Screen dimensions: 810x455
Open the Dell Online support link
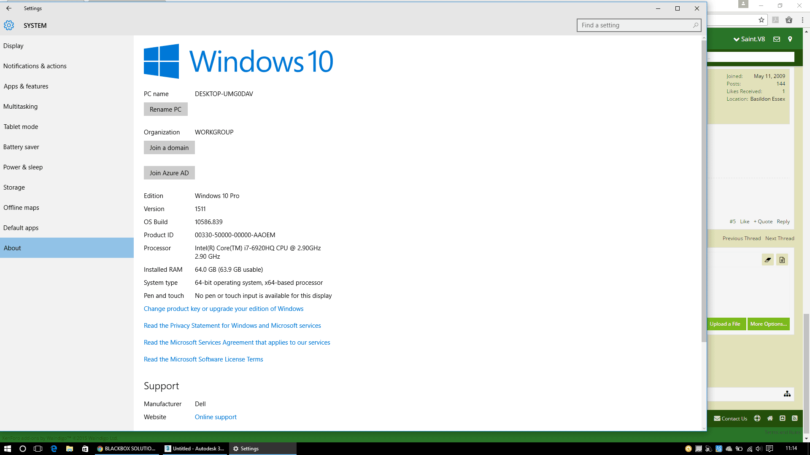[x=216, y=417]
